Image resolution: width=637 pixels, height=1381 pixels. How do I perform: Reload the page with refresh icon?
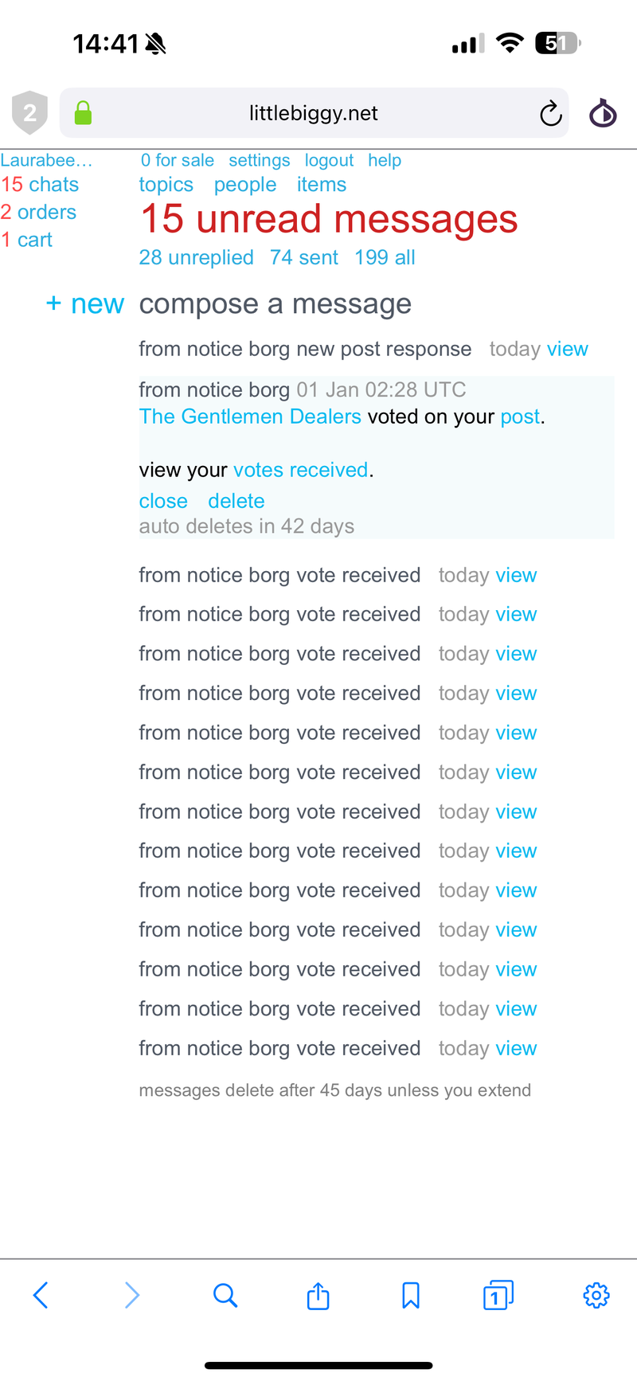click(550, 114)
